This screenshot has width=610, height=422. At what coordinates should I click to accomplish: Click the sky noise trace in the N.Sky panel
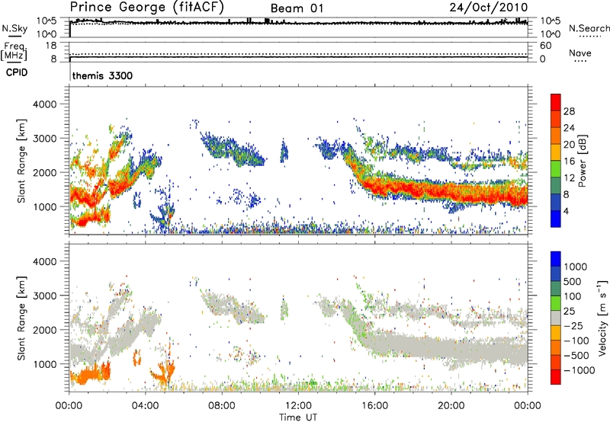tap(298, 23)
